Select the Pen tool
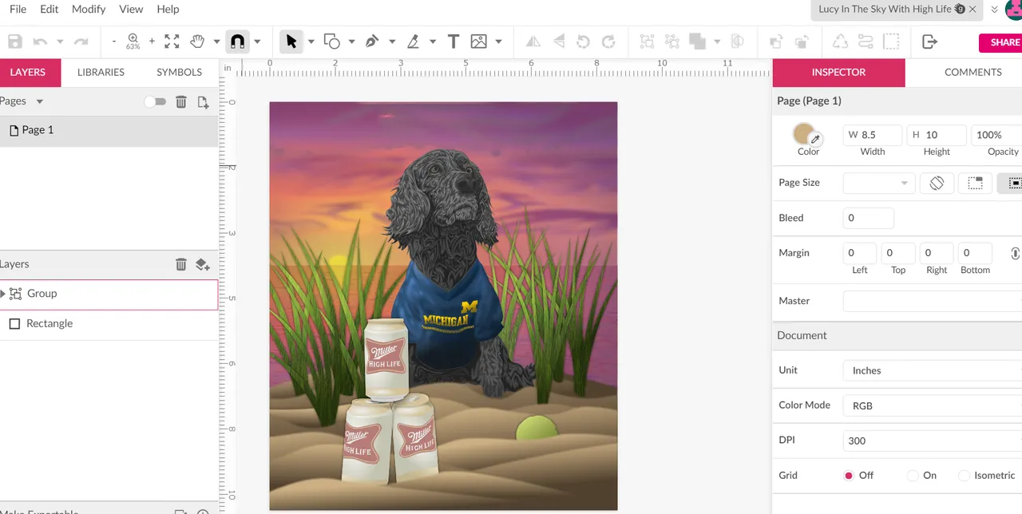This screenshot has width=1022, height=514. point(372,42)
